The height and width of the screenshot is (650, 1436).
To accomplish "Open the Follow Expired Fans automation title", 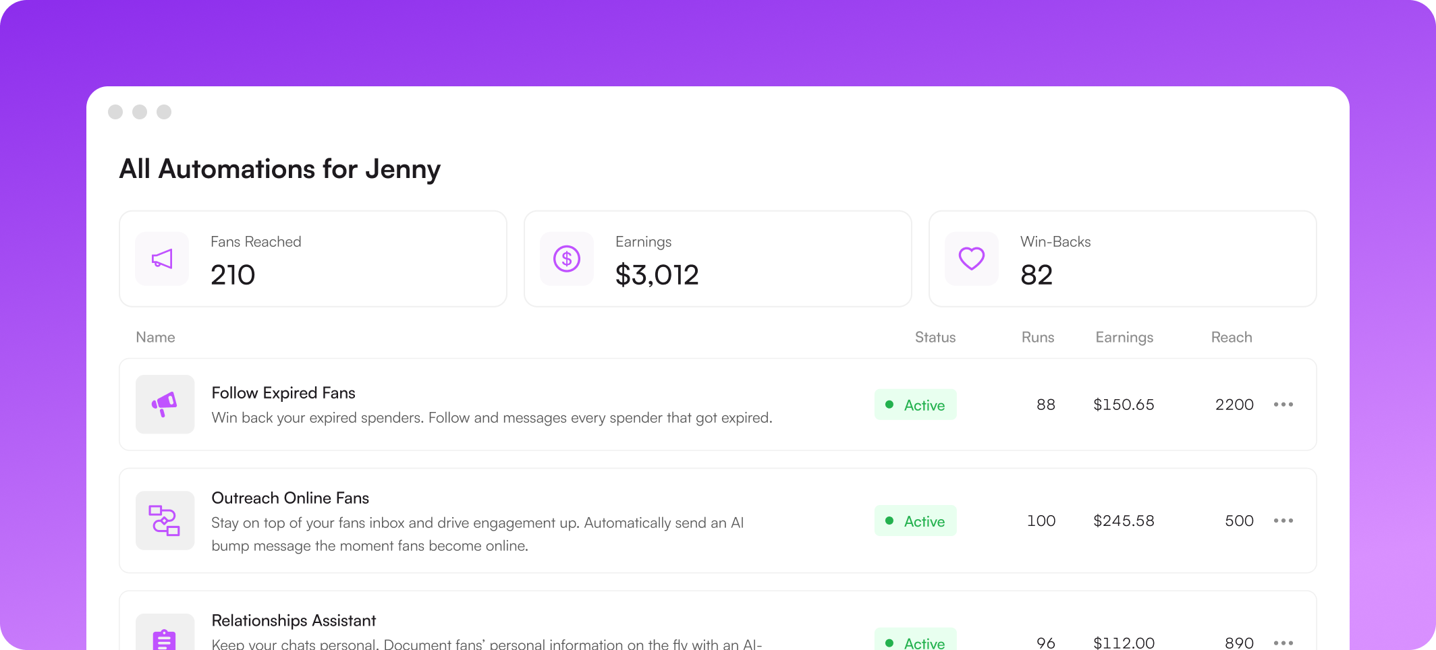I will (283, 393).
